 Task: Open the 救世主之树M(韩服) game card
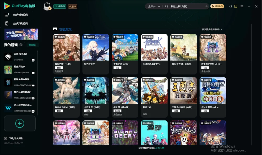point(66,97)
